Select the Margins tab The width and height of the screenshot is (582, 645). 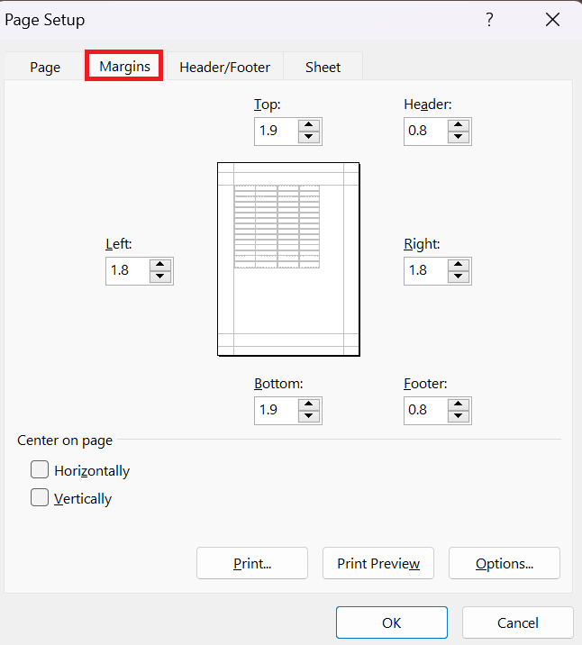pyautogui.click(x=124, y=66)
